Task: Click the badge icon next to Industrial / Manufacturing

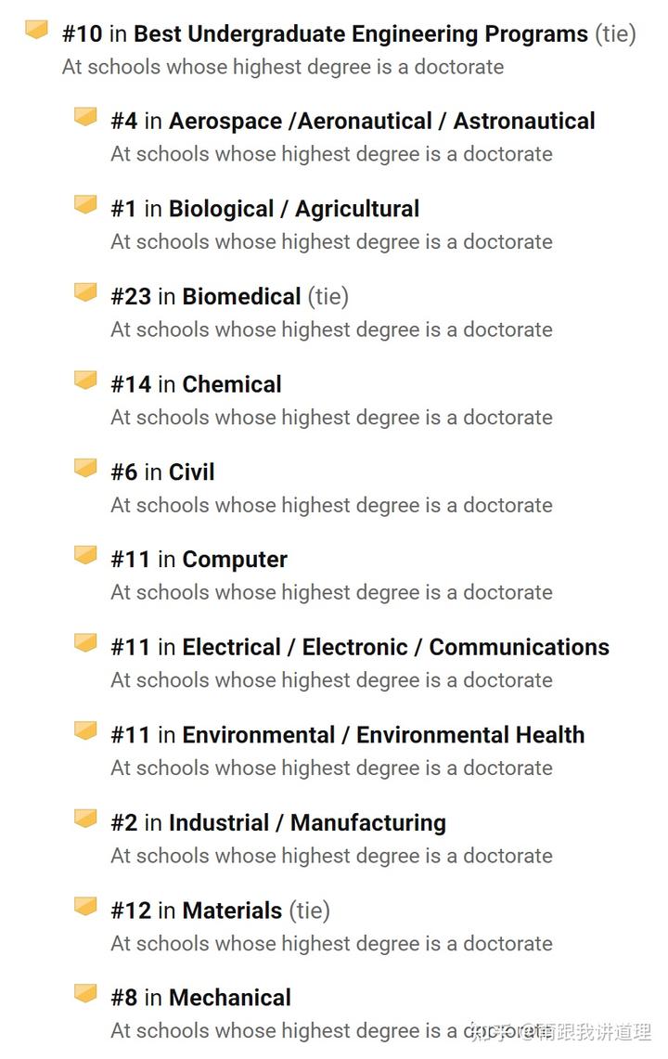Action: click(x=85, y=818)
